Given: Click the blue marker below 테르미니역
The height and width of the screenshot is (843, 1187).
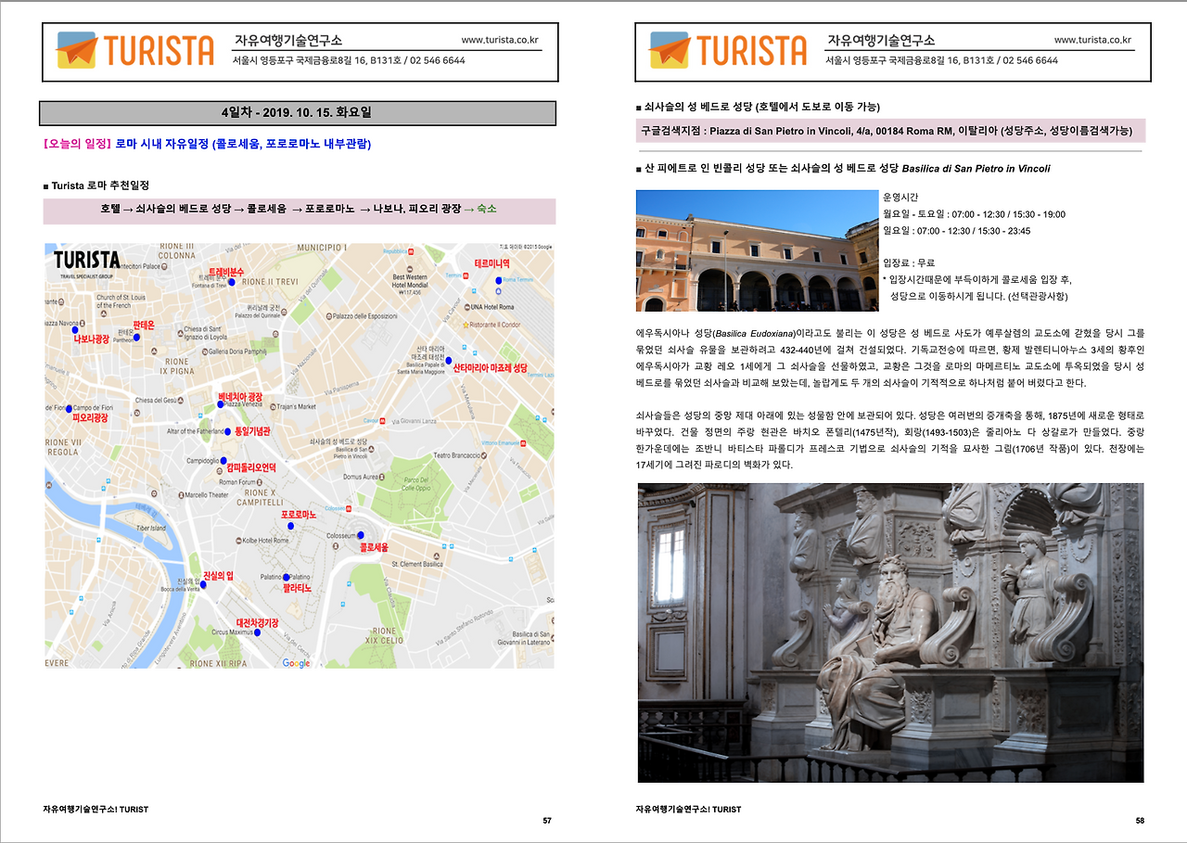Looking at the screenshot, I should click(498, 279).
